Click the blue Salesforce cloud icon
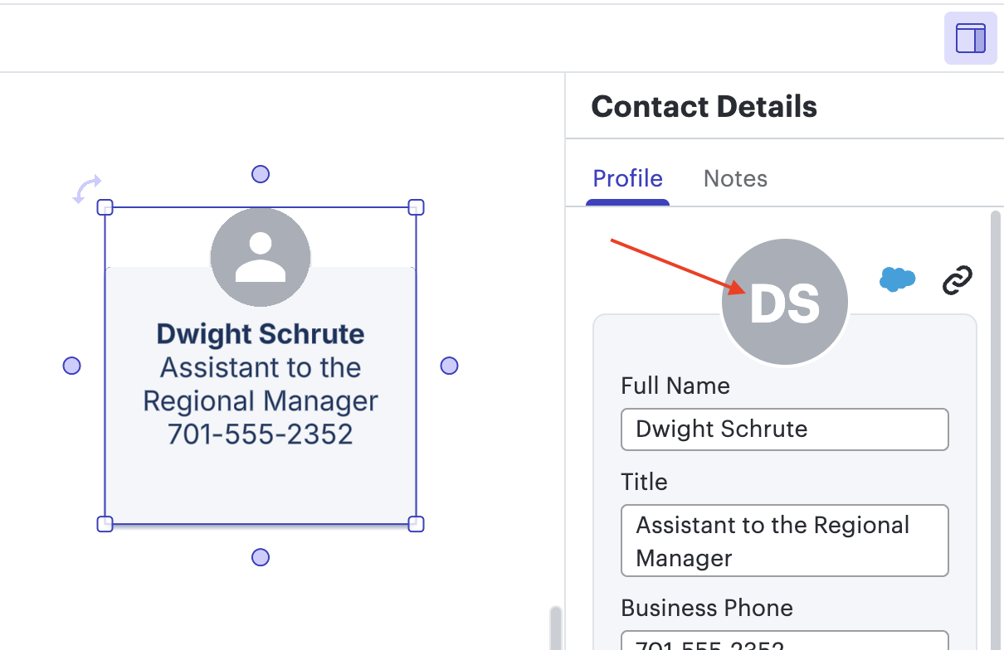 (x=897, y=279)
